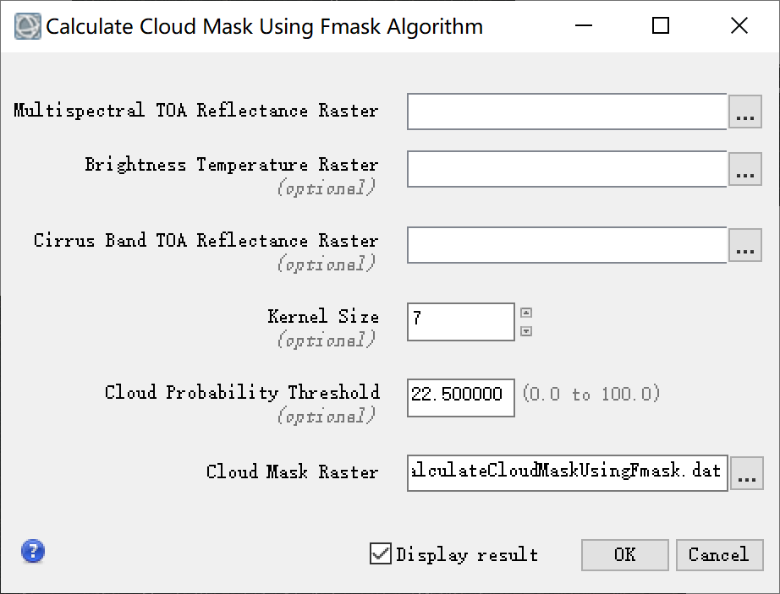
Task: Minimize the Calculate Cloud Mask dialog
Action: click(x=583, y=26)
